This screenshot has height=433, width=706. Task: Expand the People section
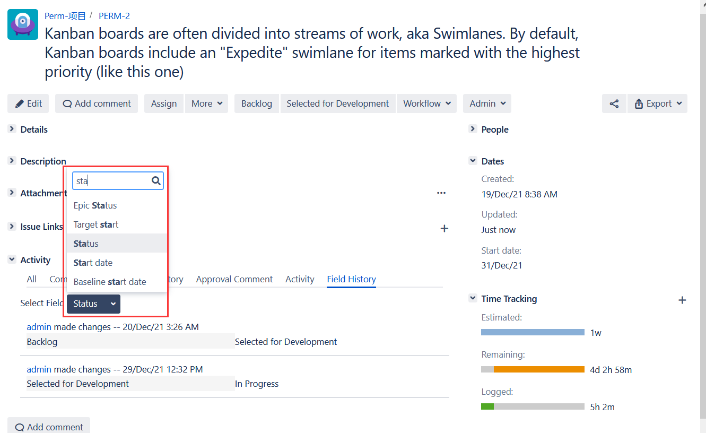point(473,129)
